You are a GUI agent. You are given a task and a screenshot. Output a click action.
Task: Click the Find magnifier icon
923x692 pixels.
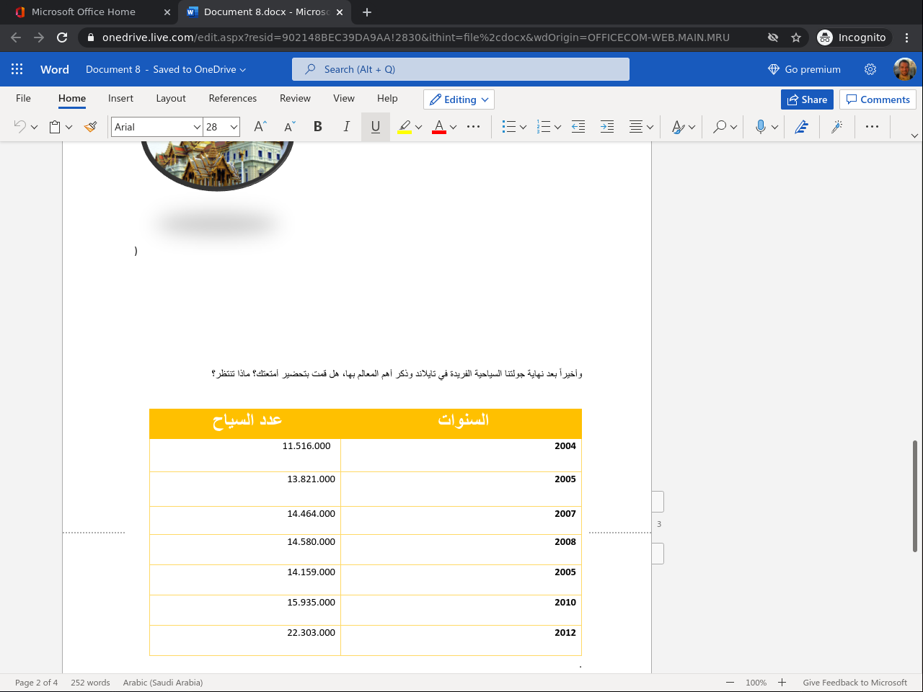(x=720, y=127)
